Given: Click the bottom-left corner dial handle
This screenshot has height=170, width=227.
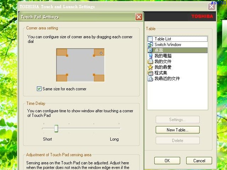Looking at the screenshot, I should coord(67,75).
